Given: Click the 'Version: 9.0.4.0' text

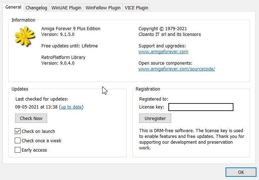Looking at the screenshot, I should [58, 63].
